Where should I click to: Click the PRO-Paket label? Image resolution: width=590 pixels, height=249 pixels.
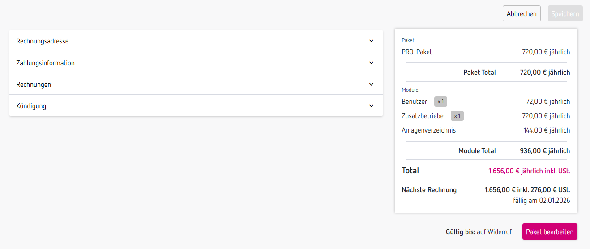(x=417, y=52)
